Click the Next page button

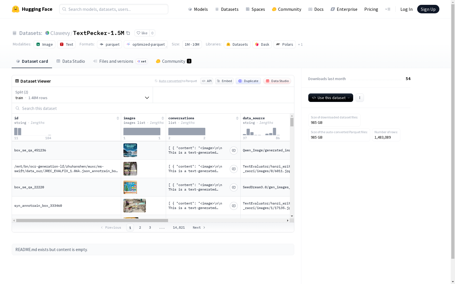[x=199, y=227]
